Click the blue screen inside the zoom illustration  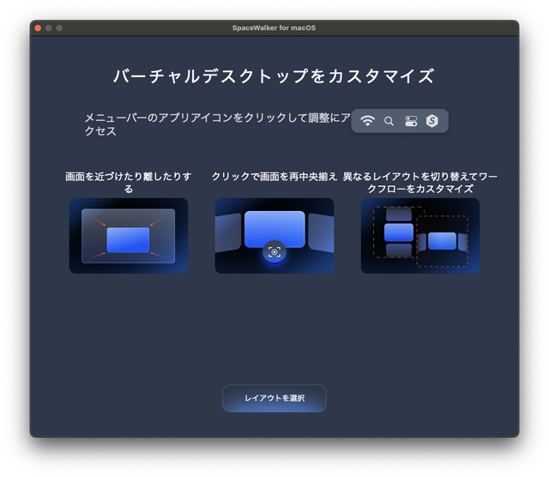click(x=128, y=239)
